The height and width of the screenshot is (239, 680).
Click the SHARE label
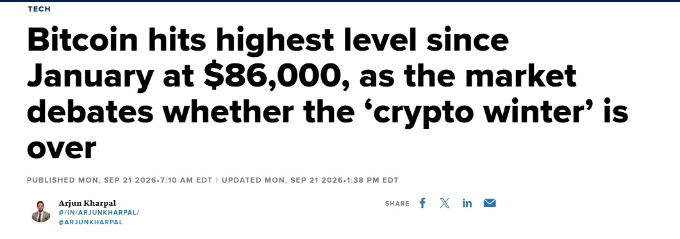click(397, 203)
